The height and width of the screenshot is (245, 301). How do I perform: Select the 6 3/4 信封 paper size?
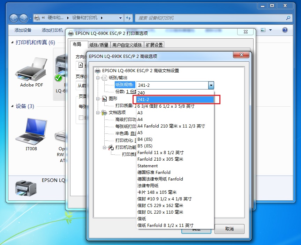[175, 106]
